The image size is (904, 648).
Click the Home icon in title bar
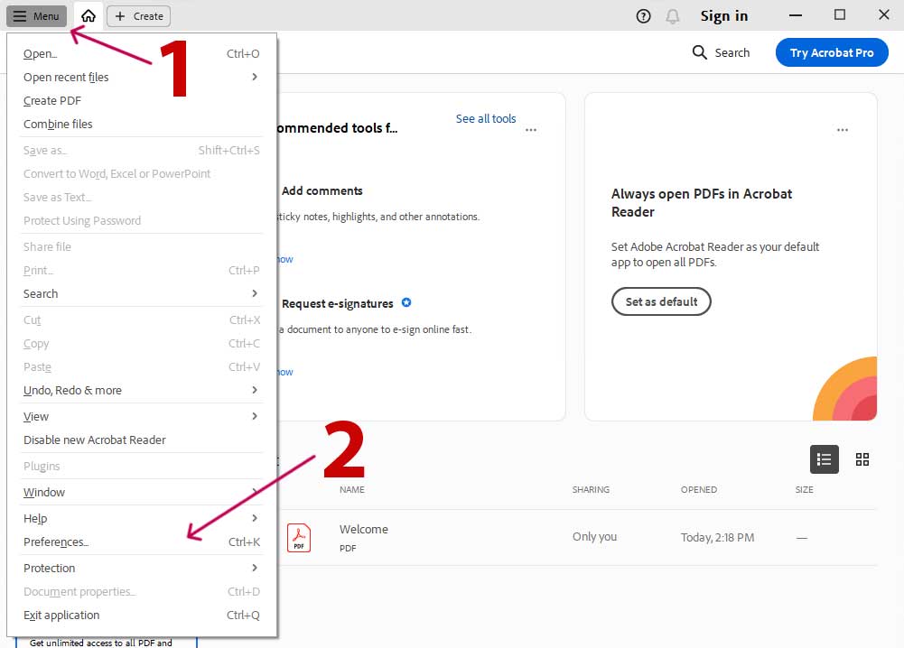point(89,16)
